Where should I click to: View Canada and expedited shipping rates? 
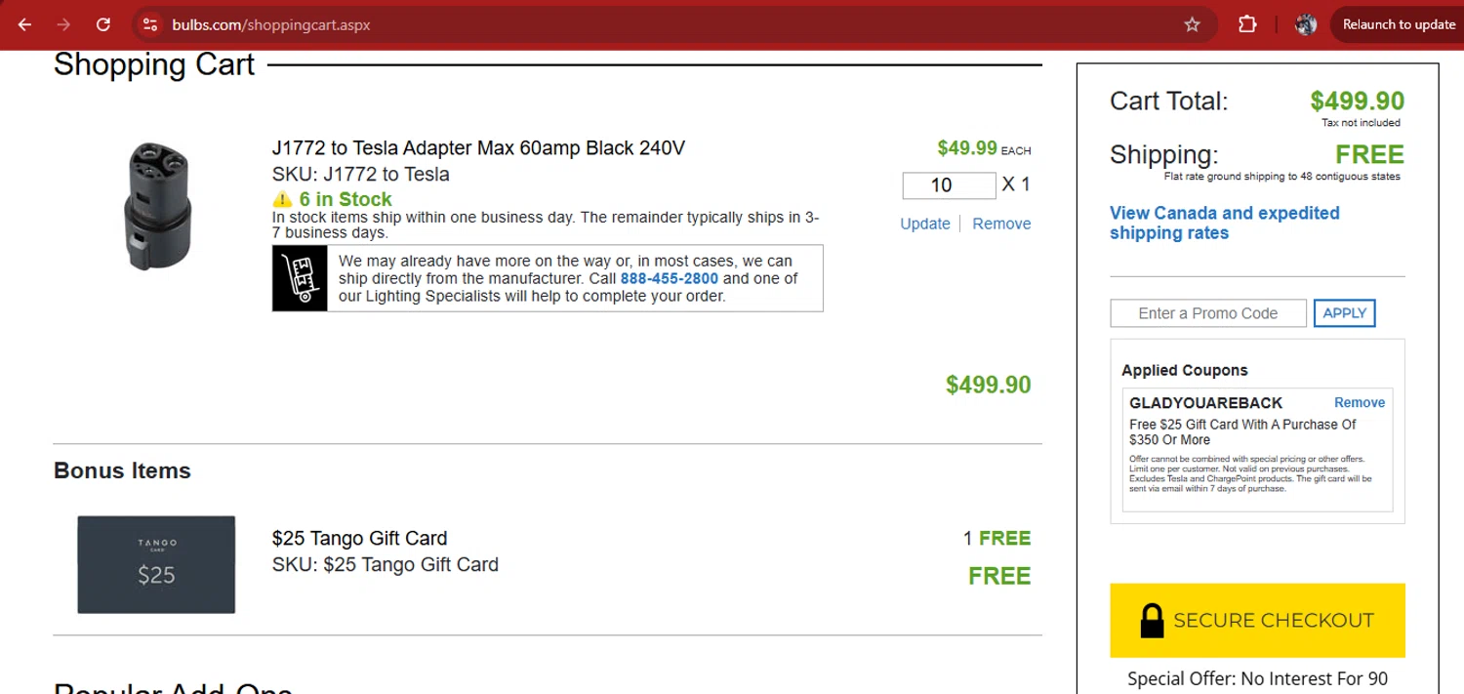pyautogui.click(x=1225, y=223)
